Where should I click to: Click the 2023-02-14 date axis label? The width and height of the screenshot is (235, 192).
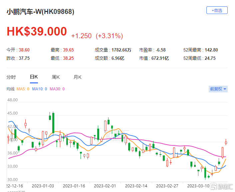point(136,186)
